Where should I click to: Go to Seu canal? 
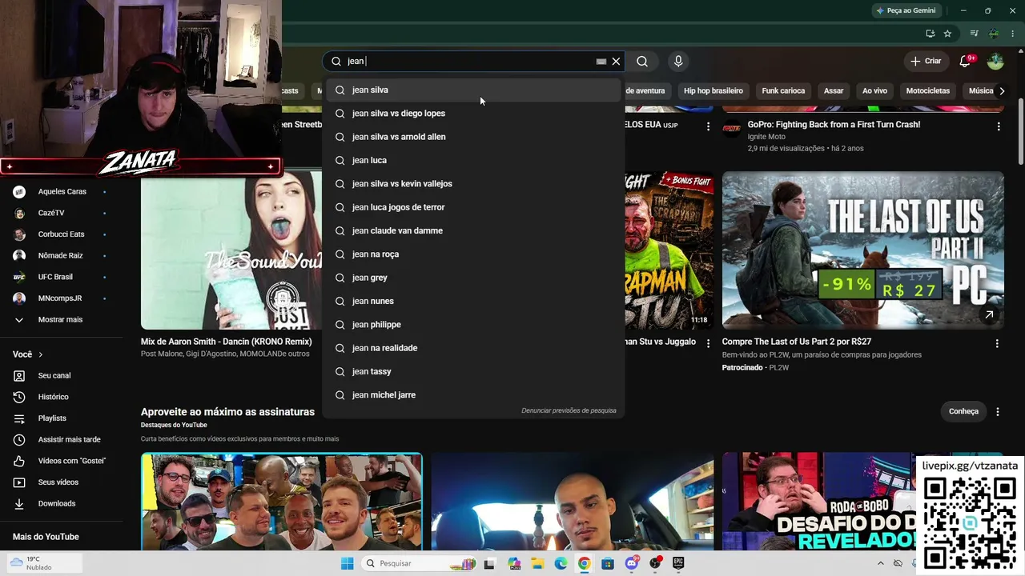point(54,375)
